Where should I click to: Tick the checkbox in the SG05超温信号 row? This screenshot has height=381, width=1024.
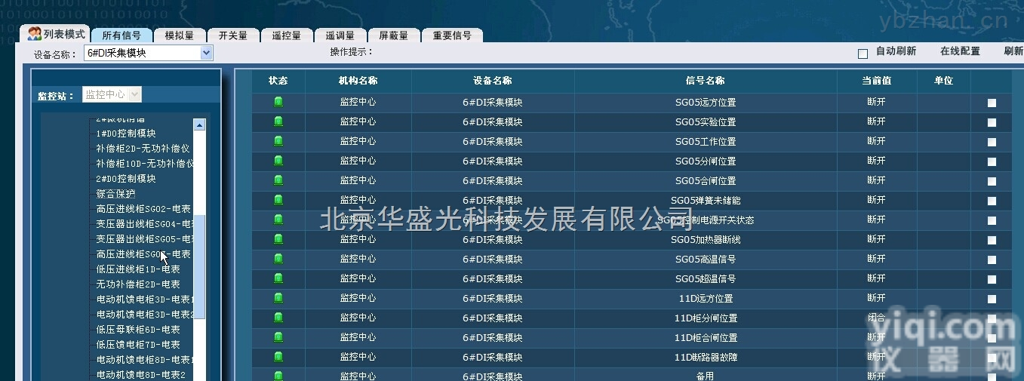click(992, 279)
